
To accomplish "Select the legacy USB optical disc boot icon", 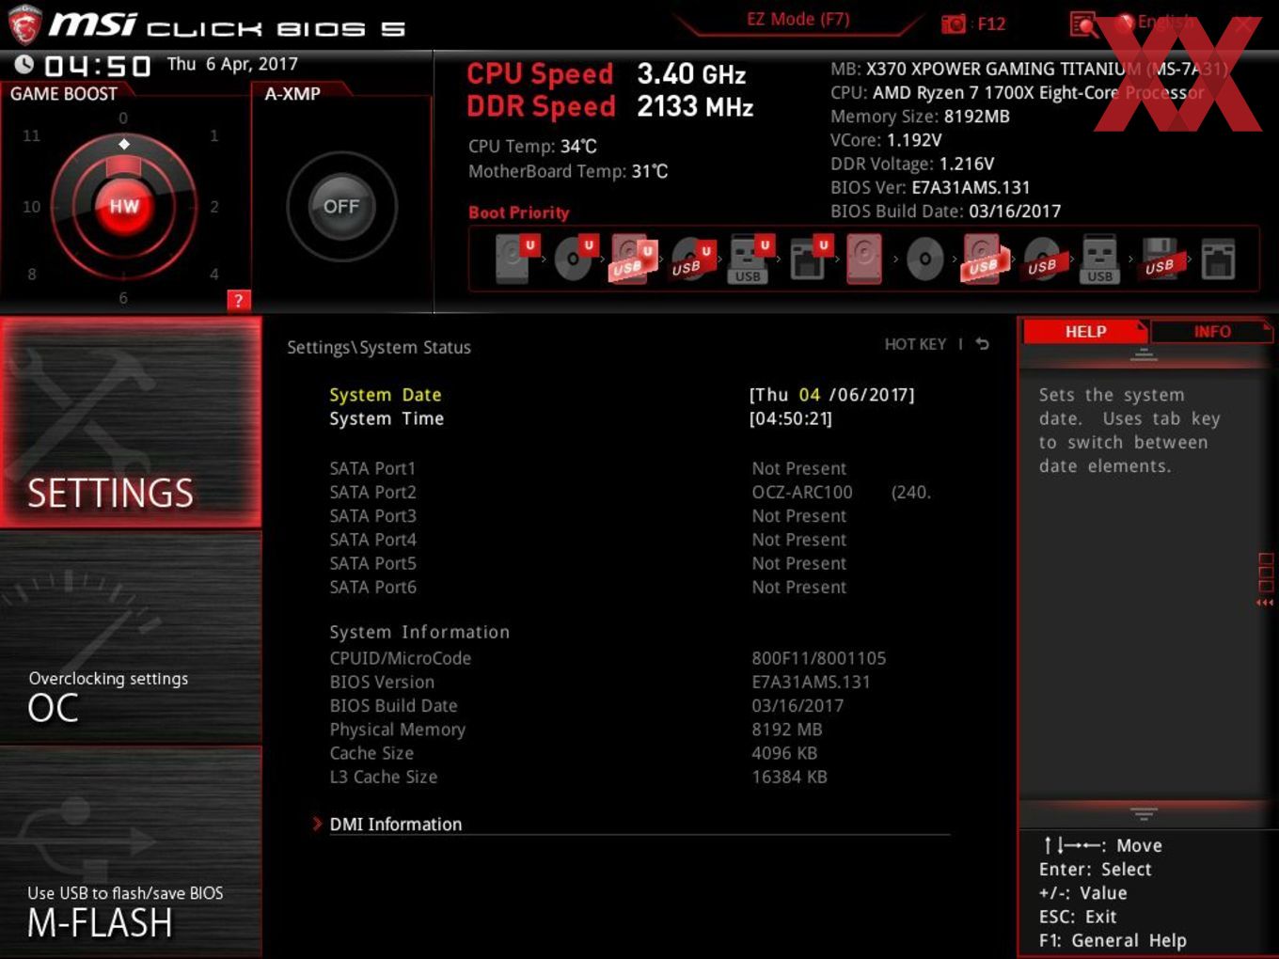I will (x=1042, y=259).
